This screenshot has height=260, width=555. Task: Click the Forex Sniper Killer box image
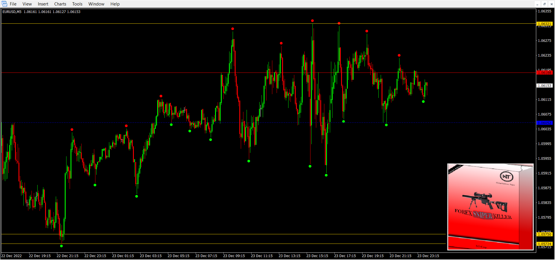pyautogui.click(x=490, y=207)
